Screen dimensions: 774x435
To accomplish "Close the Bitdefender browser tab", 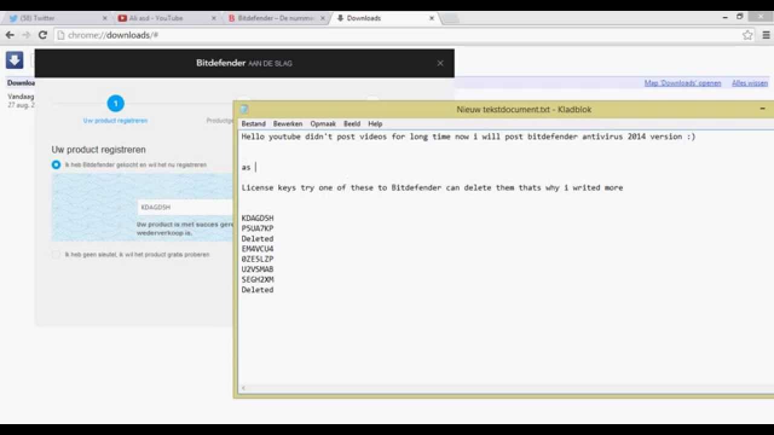I will click(x=322, y=18).
